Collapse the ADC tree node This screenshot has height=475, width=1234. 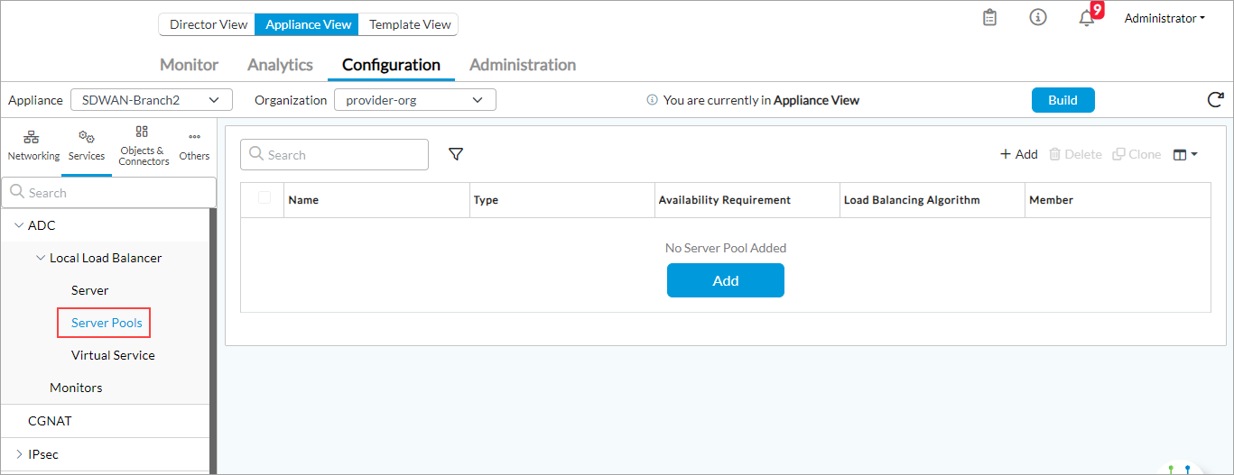pos(19,225)
